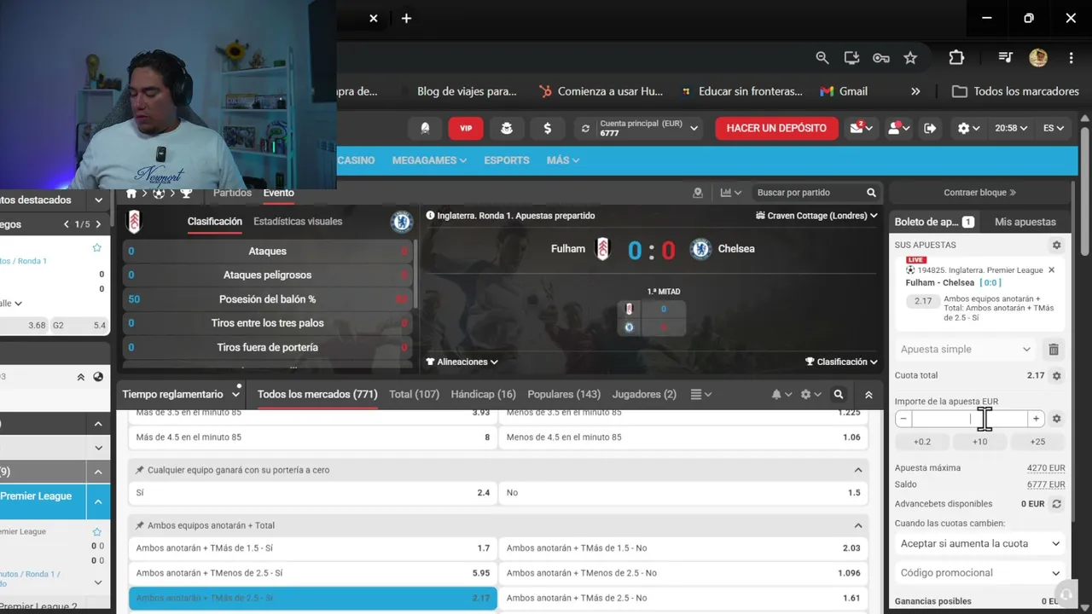Select the Total (107) markets tab
The image size is (1092, 614).
coord(414,394)
